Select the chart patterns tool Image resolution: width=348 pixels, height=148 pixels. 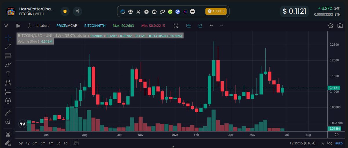(8, 83)
